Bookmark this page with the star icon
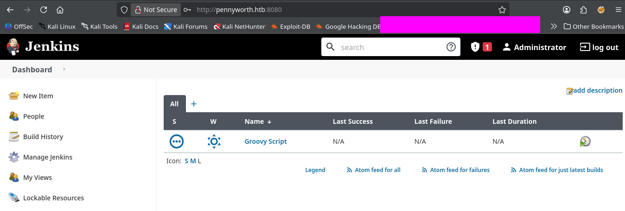Viewport: 625px width, 211px height. 502,9
